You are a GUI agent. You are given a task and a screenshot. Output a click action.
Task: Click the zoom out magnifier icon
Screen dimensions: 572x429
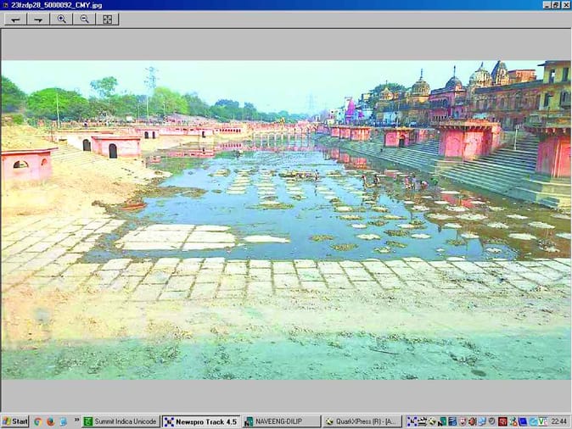tap(84, 19)
